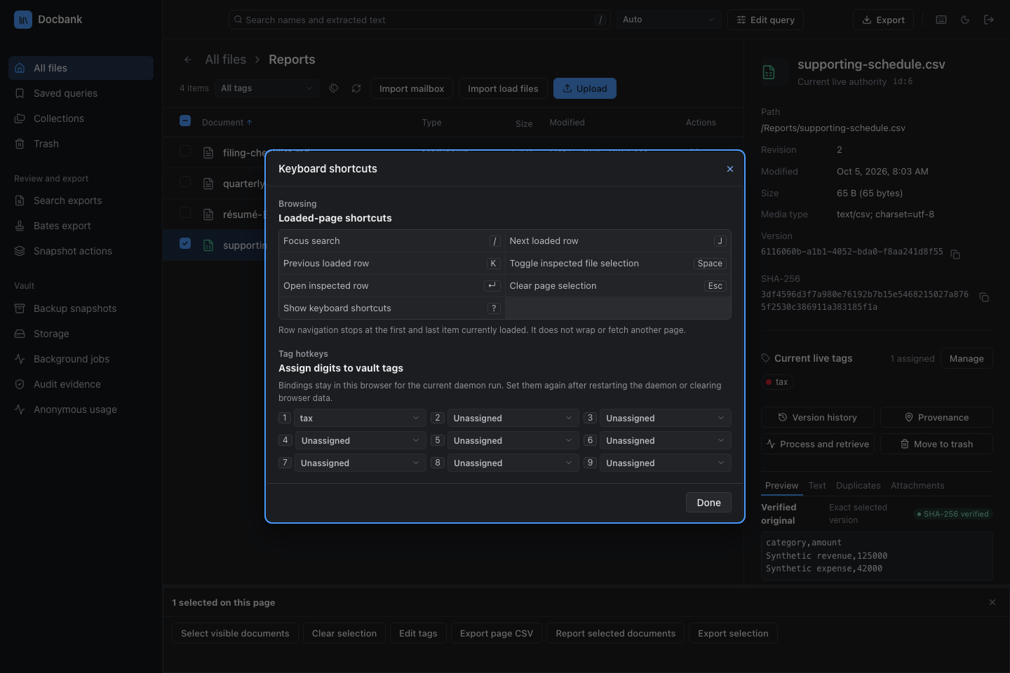The image size is (1010, 673).
Task: Open Collections in the sidebar
Action: (x=81, y=118)
